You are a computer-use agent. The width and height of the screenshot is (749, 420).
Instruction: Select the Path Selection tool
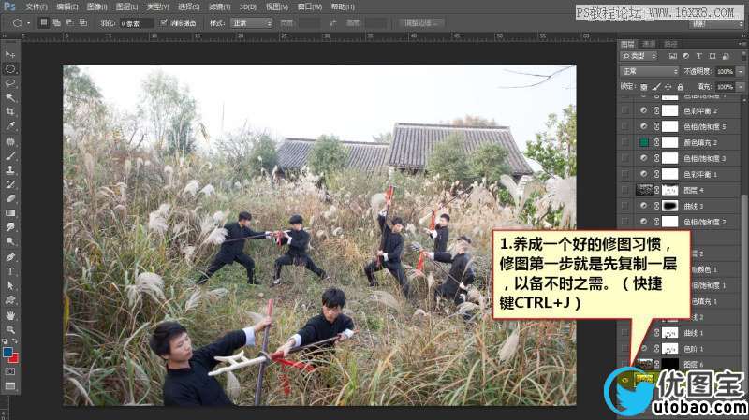[10, 285]
